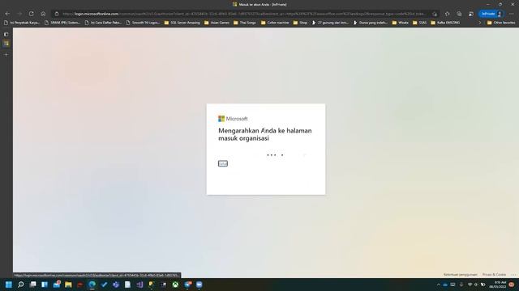Image resolution: width=519 pixels, height=291 pixels.
Task: Switch to Microsoft Edge taskbar icon
Action: point(92,285)
